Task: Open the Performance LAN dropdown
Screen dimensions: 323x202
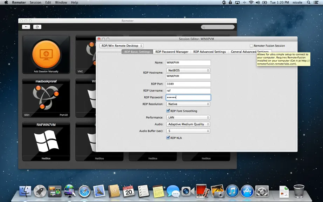Action: pos(188,117)
